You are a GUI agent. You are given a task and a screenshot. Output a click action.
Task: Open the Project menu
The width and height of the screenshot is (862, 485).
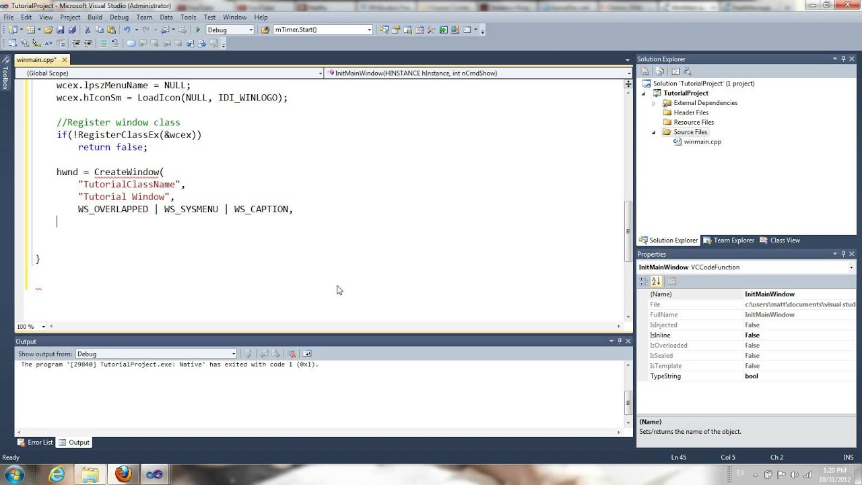click(70, 17)
